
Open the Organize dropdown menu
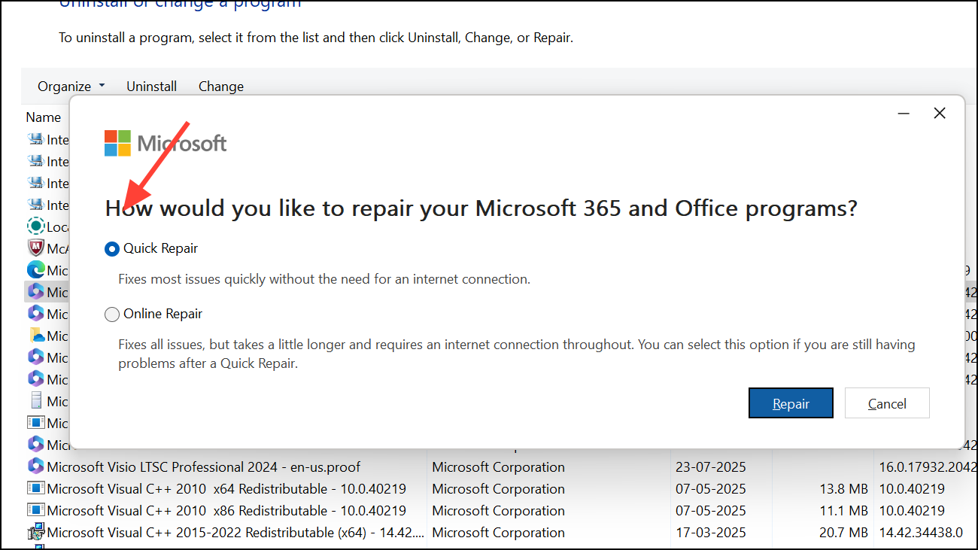click(x=71, y=87)
